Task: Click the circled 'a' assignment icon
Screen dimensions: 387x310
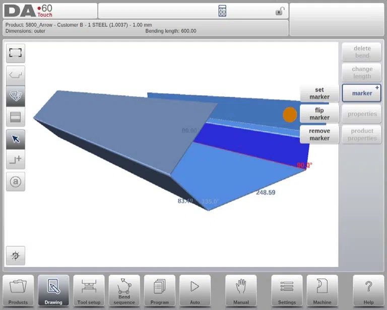Action: pos(16,181)
